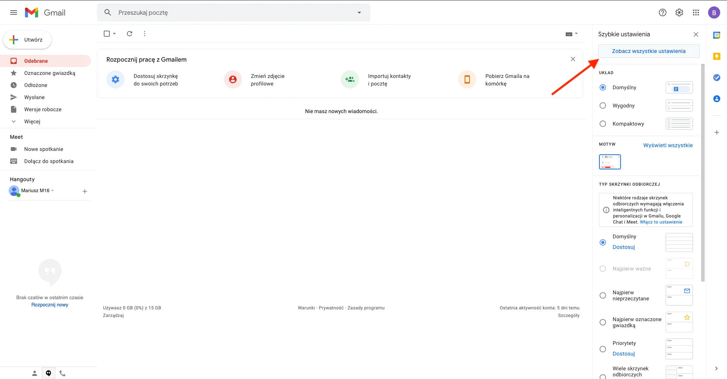
Task: Click Zobacz wszystkie ustawienia button
Action: point(649,51)
